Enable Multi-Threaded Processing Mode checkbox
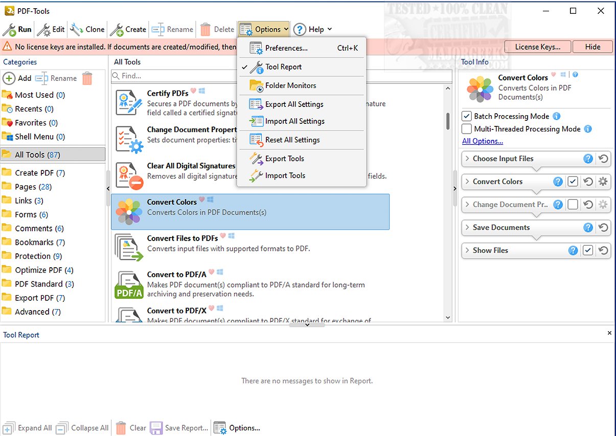 [x=466, y=129]
